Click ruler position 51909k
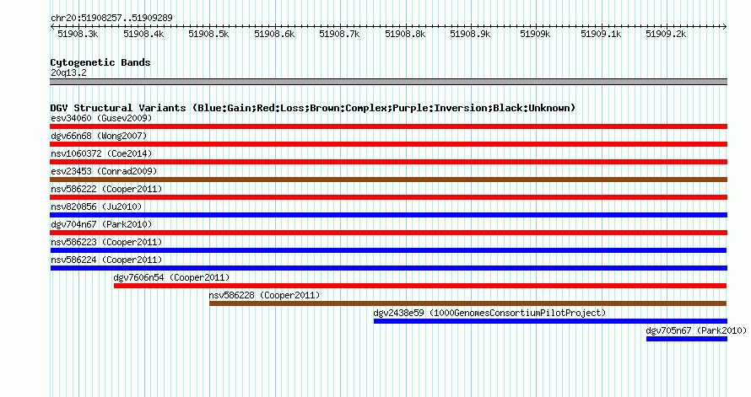The width and height of the screenshot is (751, 397). point(535,34)
